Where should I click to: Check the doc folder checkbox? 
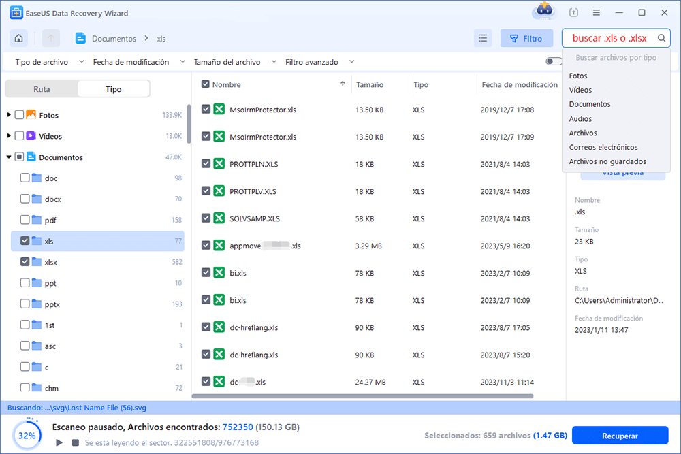pos(25,178)
